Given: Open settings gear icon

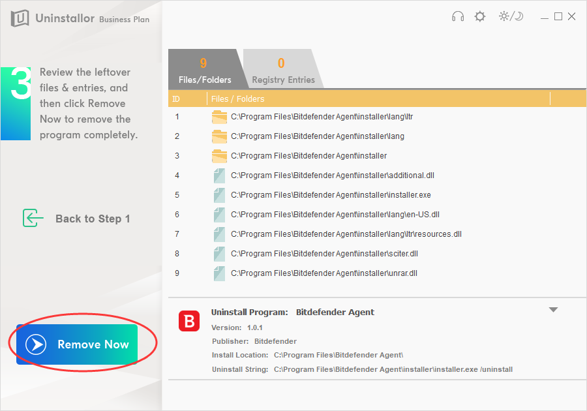Looking at the screenshot, I should [x=479, y=16].
